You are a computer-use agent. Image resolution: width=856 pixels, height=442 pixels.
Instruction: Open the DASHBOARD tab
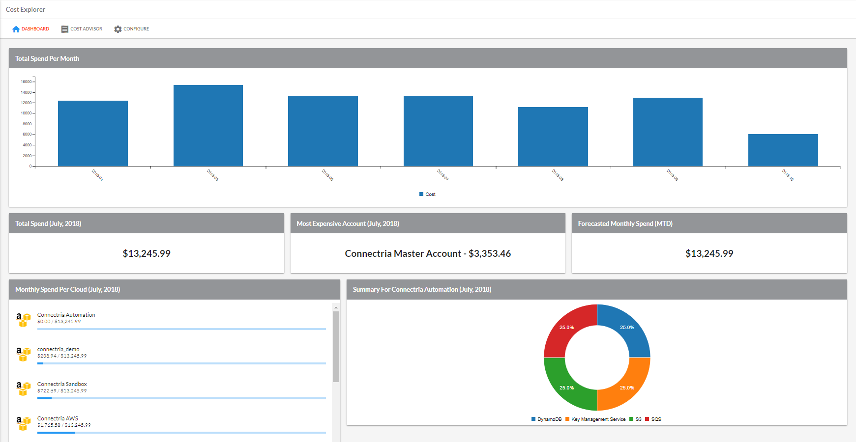point(30,29)
